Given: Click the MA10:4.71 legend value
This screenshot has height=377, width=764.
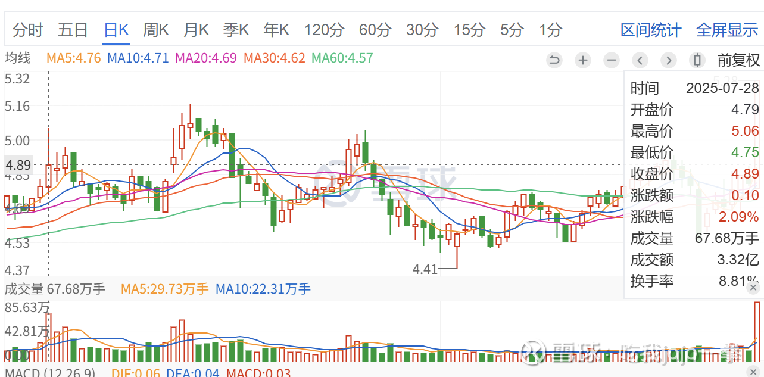Looking at the screenshot, I should 138,58.
